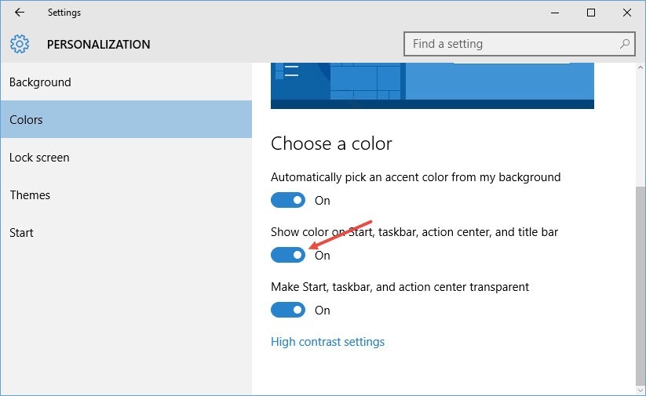Maximize the Settings window
The width and height of the screenshot is (646, 396).
pyautogui.click(x=591, y=13)
